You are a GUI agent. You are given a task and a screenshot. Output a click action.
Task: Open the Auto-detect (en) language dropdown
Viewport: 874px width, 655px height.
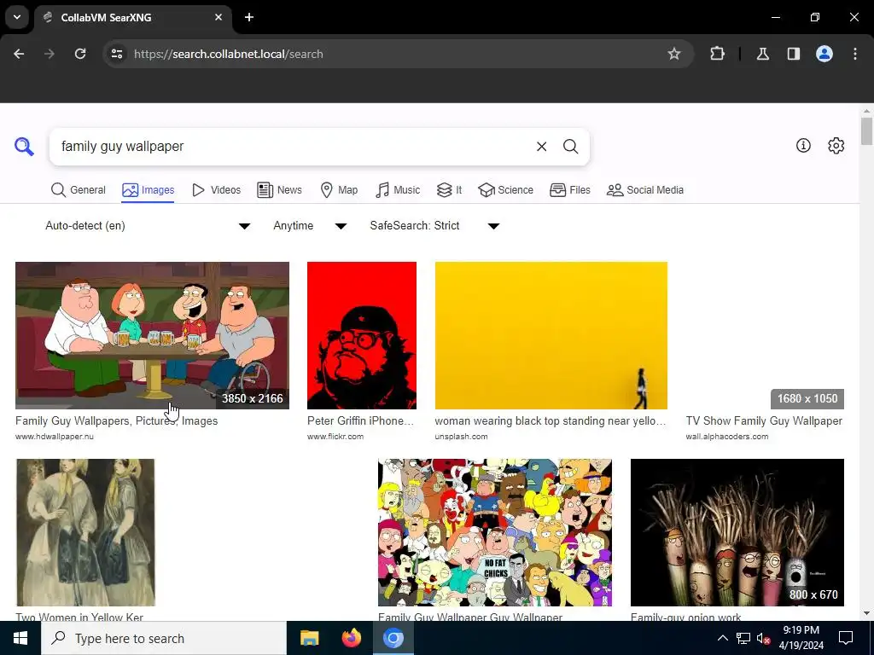148,225
